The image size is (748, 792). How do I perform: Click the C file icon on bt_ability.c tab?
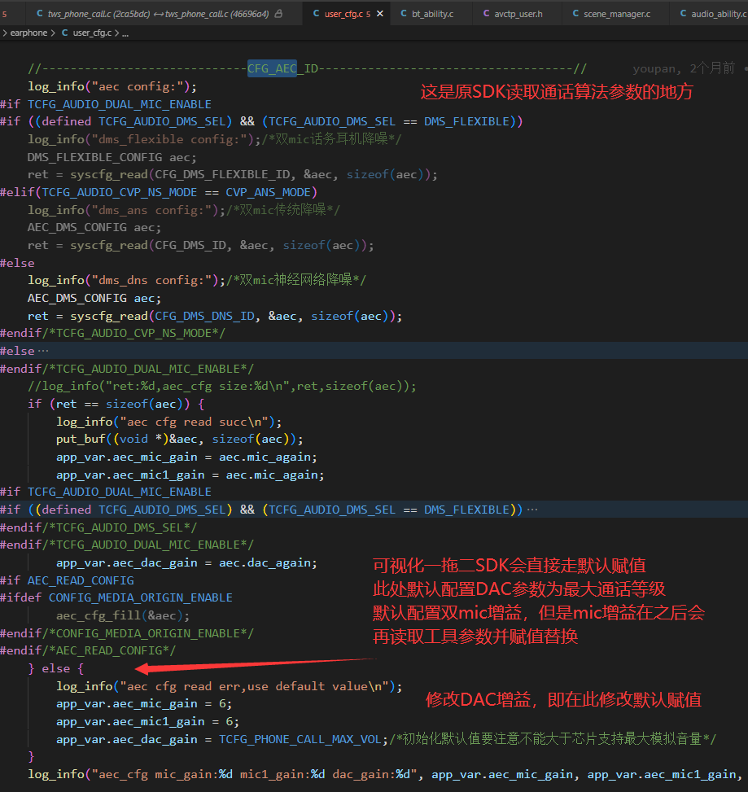coord(404,14)
